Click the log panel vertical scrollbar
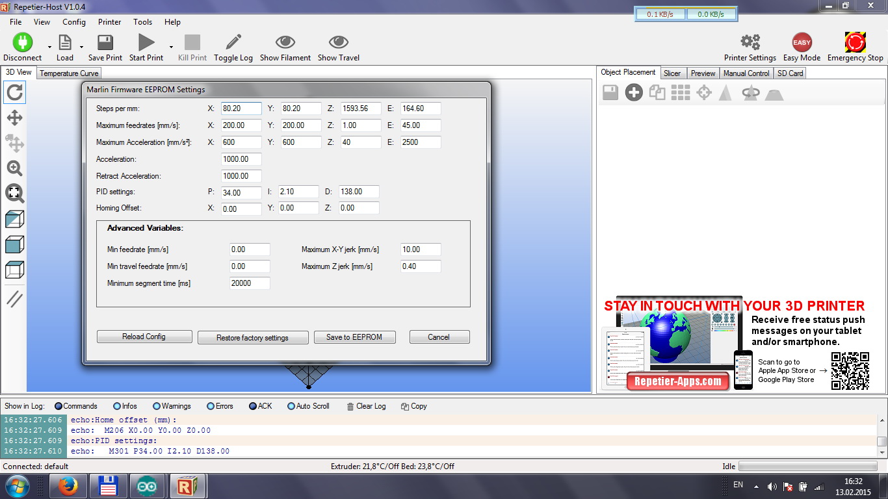The width and height of the screenshot is (888, 499). 881,437
